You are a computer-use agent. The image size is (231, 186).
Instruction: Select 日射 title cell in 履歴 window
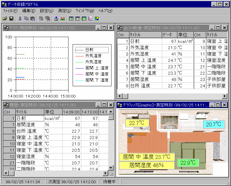point(30,118)
